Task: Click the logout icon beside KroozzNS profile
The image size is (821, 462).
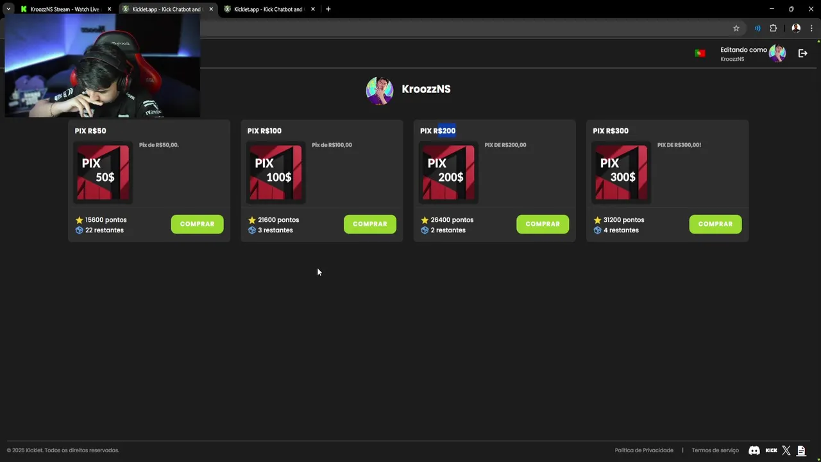Action: point(802,53)
